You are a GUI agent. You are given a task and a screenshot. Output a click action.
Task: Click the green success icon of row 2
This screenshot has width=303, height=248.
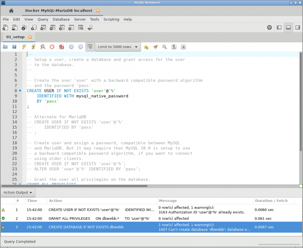coord(3,218)
